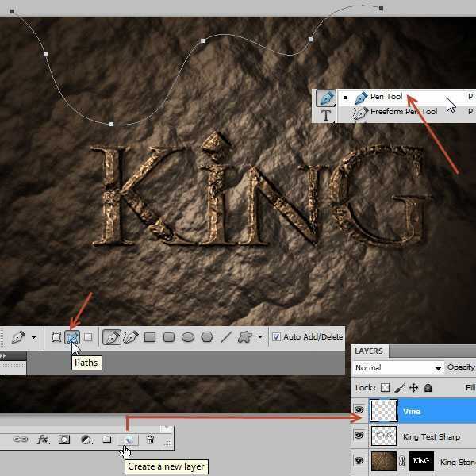Open the Normal blend mode dropdown
476x476 pixels.
click(398, 368)
